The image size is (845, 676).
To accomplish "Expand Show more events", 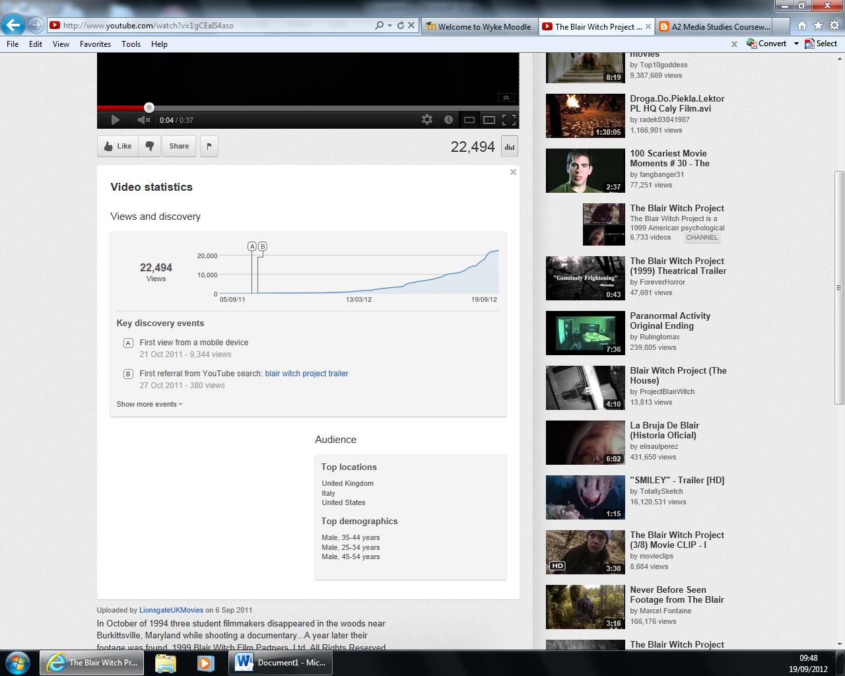I will [x=149, y=404].
